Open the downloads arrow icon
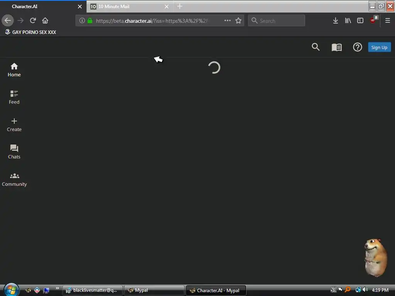 coord(335,20)
